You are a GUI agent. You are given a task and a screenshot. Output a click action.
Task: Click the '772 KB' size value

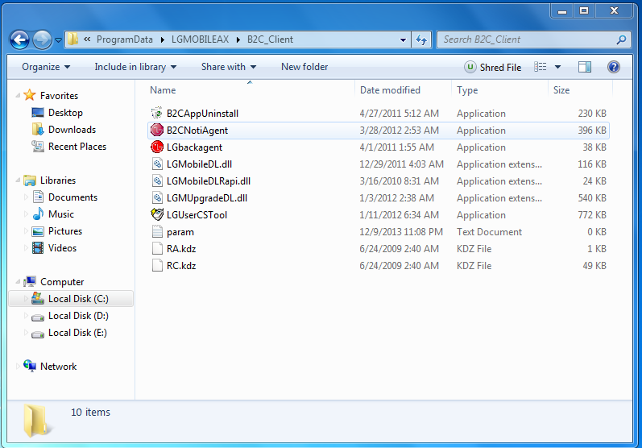click(x=591, y=214)
